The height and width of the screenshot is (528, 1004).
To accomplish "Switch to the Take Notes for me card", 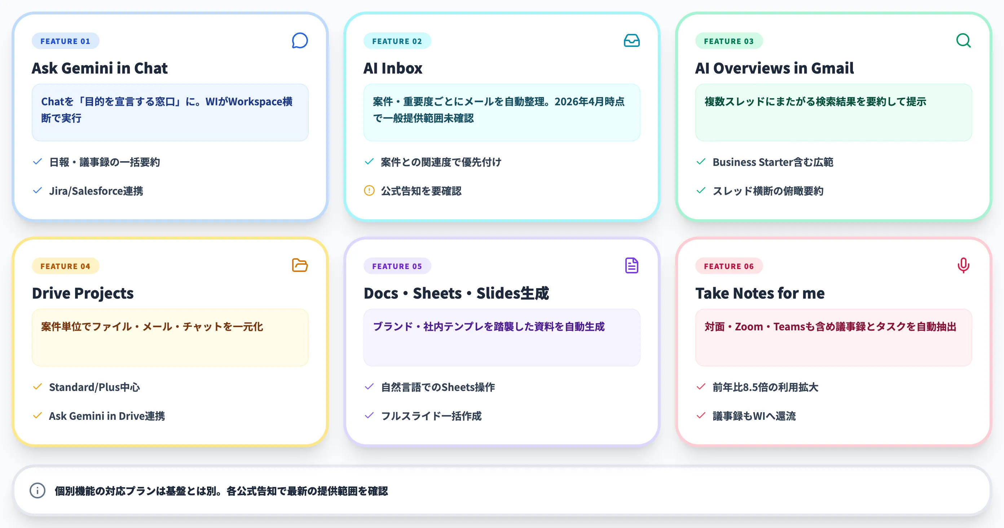I will 834,343.
